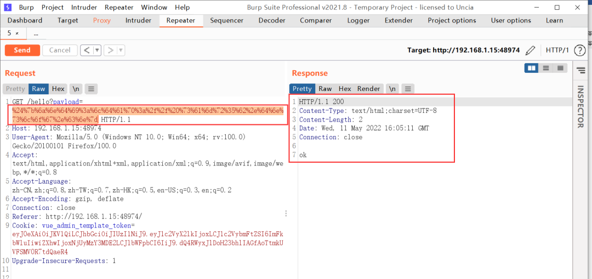Open Request options hamburger menu icon
The image size is (592, 279).
pos(91,89)
